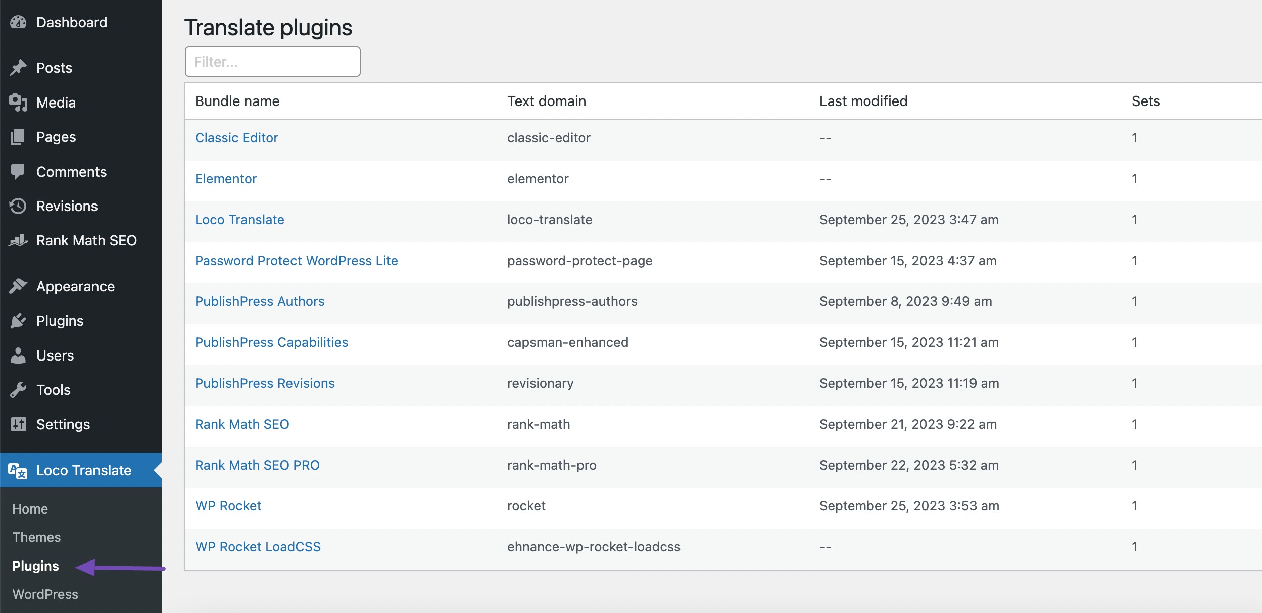Select Plugins under Loco Translate menu
Viewport: 1262px width, 613px height.
[x=35, y=565]
